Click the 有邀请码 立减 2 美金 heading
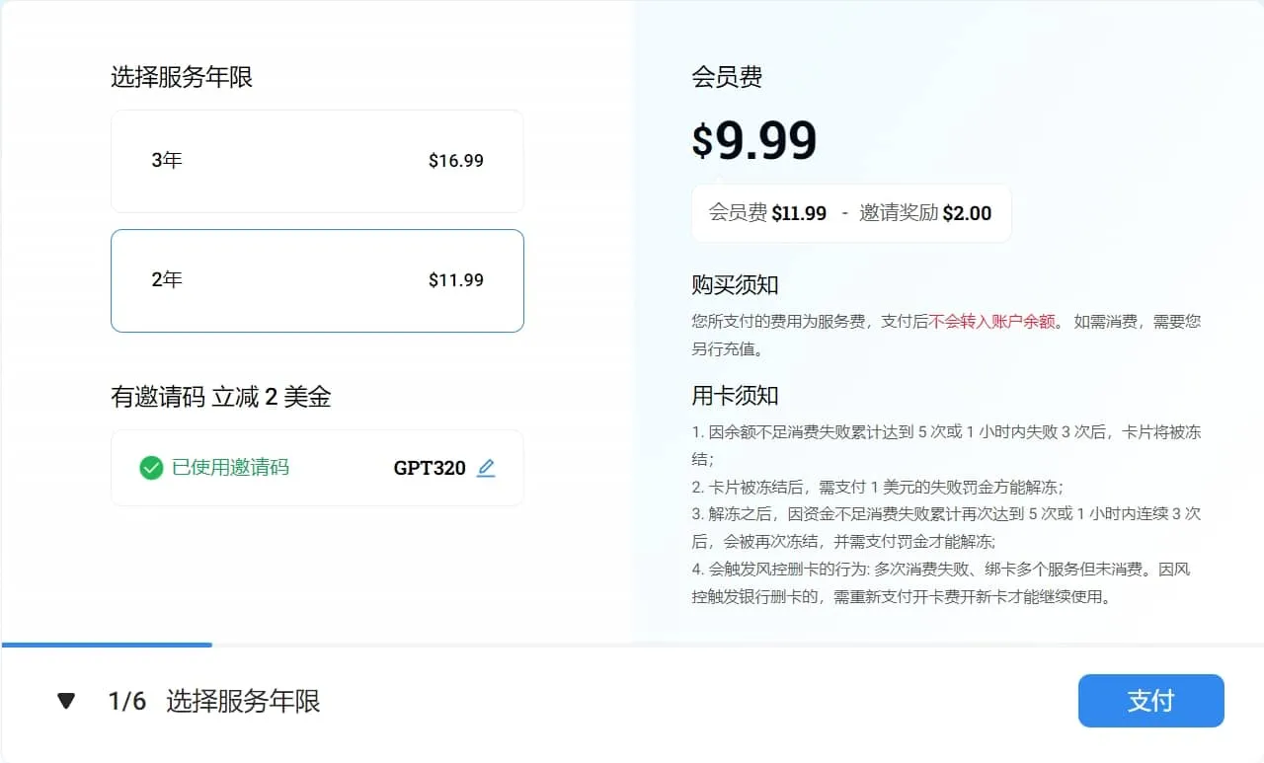The width and height of the screenshot is (1264, 763). click(220, 397)
